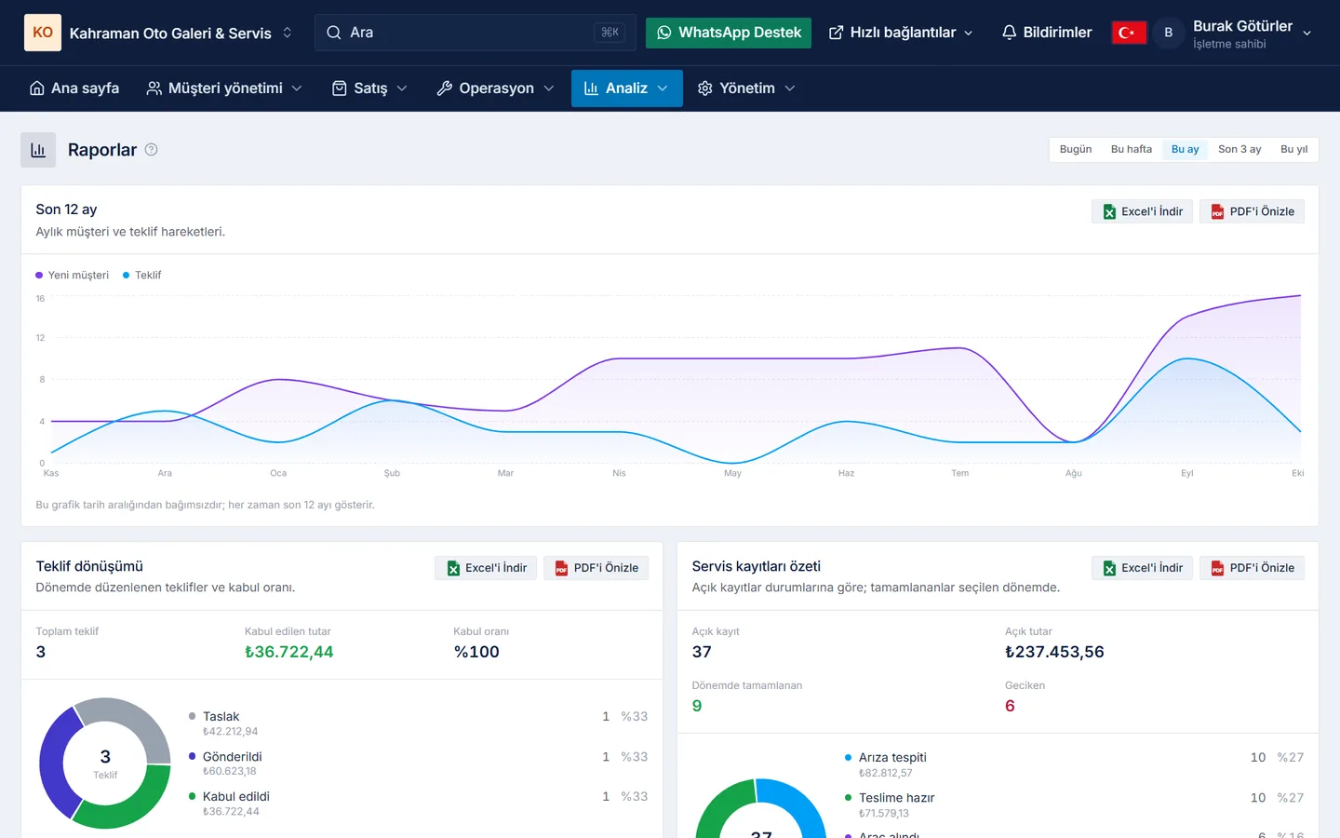Preview PDF for Teklif dönüşümü
This screenshot has width=1340, height=838.
pos(596,568)
